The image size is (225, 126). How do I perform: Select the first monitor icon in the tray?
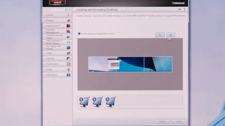click(84, 102)
